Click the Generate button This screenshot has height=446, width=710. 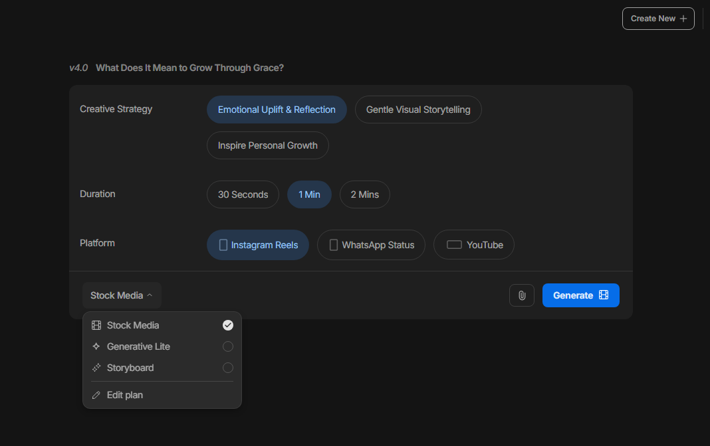[x=581, y=295]
